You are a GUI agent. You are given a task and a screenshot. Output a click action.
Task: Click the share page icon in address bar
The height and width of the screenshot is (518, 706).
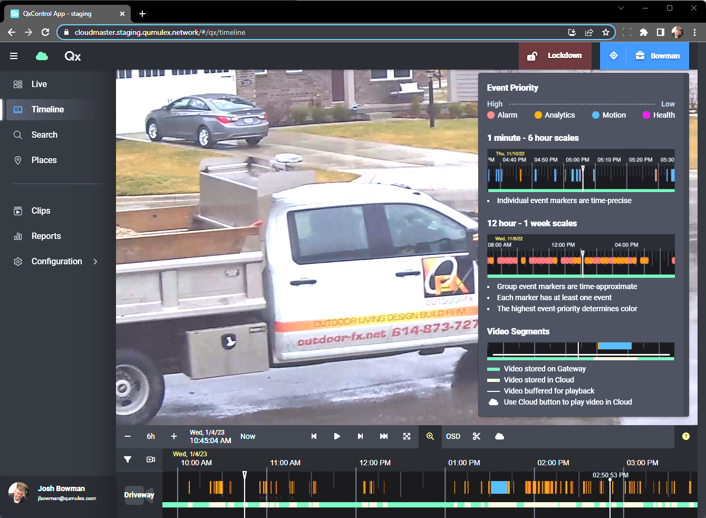[x=589, y=32]
